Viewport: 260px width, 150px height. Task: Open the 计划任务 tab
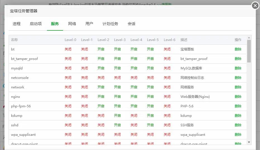coord(110,24)
